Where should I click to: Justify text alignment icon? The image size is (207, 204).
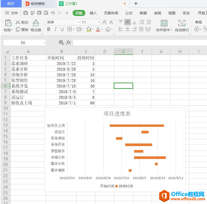tap(141, 29)
